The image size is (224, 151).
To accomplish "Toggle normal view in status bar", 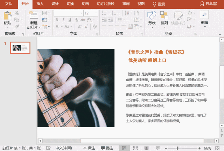I will pos(124,148).
